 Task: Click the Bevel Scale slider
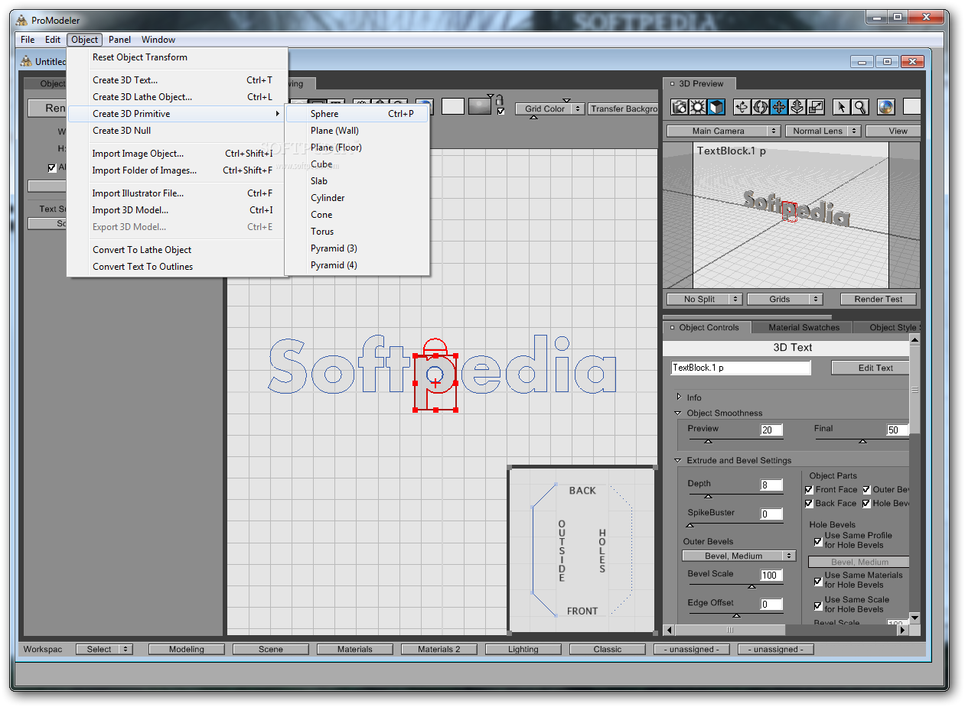click(x=735, y=586)
